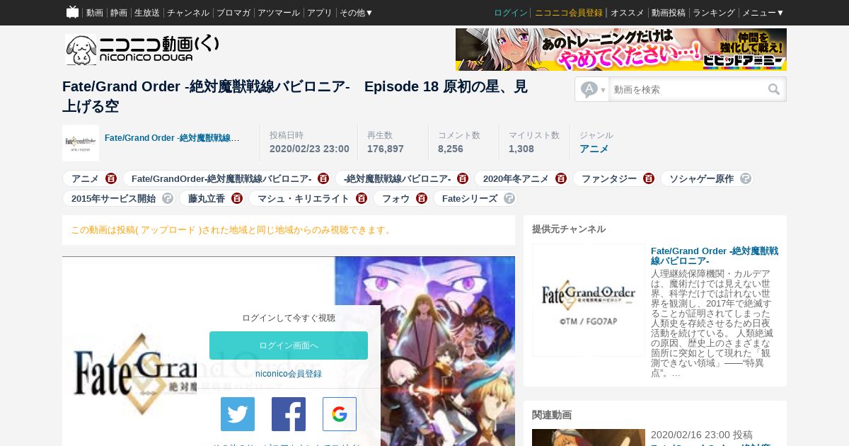This screenshot has width=849, height=446.
Task: Click the channel avatar next to video title
Action: point(81,143)
